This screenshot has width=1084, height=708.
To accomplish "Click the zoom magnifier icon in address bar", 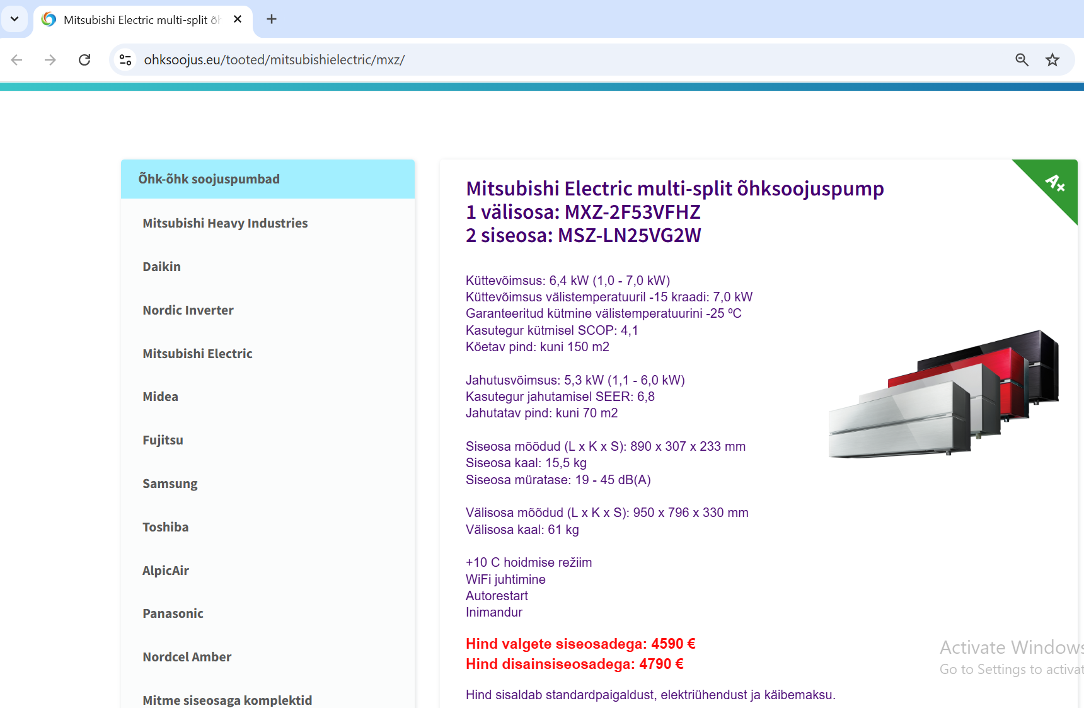I will [x=1022, y=60].
